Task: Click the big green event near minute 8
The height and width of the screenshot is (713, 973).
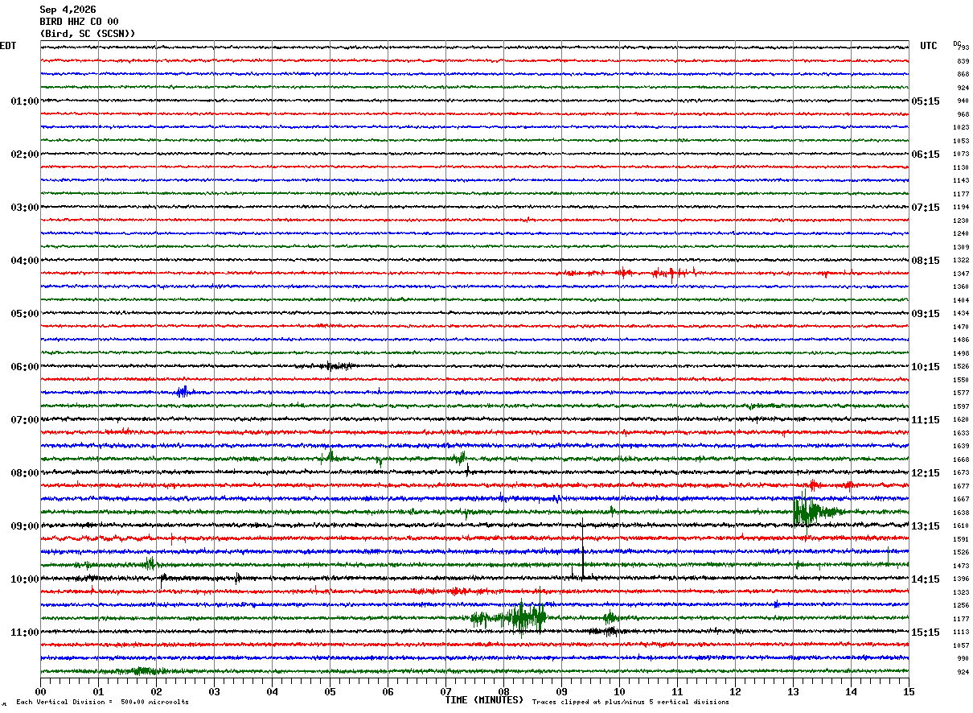Action: [510, 618]
